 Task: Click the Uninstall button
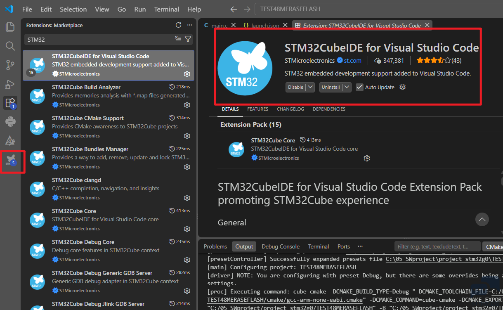(331, 87)
